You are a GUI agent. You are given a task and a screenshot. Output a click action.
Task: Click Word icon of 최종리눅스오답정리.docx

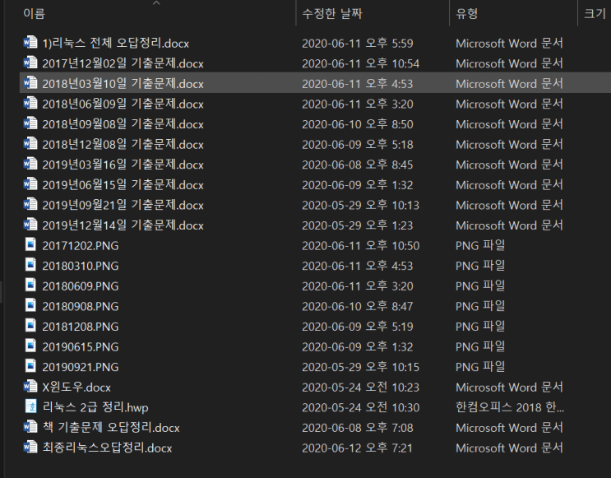30,448
